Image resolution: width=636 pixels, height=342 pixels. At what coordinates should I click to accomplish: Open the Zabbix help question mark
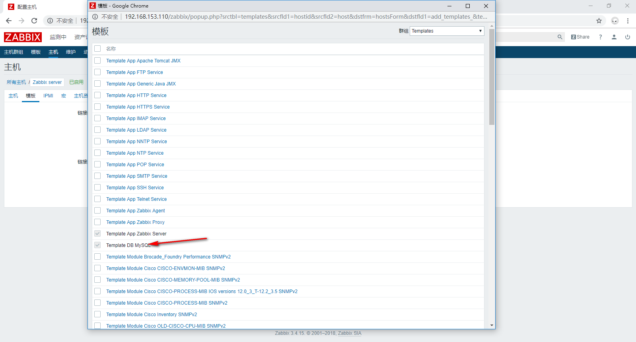[x=601, y=37]
